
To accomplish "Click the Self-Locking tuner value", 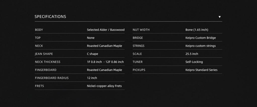I will coord(194,62).
